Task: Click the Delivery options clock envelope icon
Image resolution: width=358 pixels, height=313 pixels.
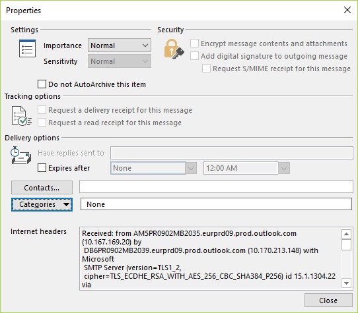Action: (20, 156)
